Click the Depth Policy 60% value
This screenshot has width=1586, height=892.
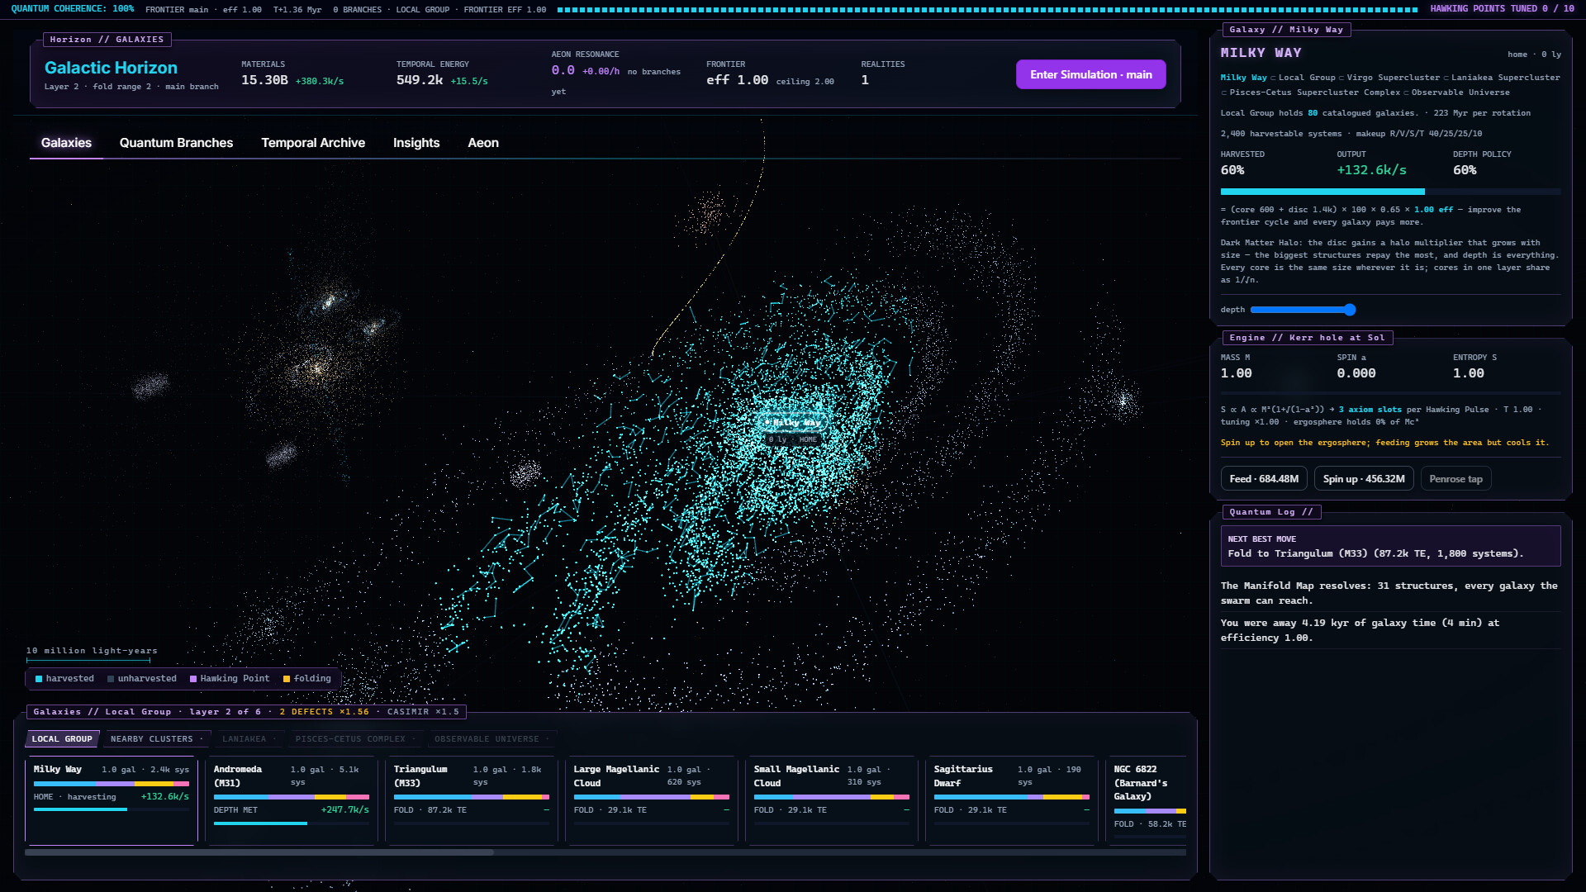(x=1465, y=170)
